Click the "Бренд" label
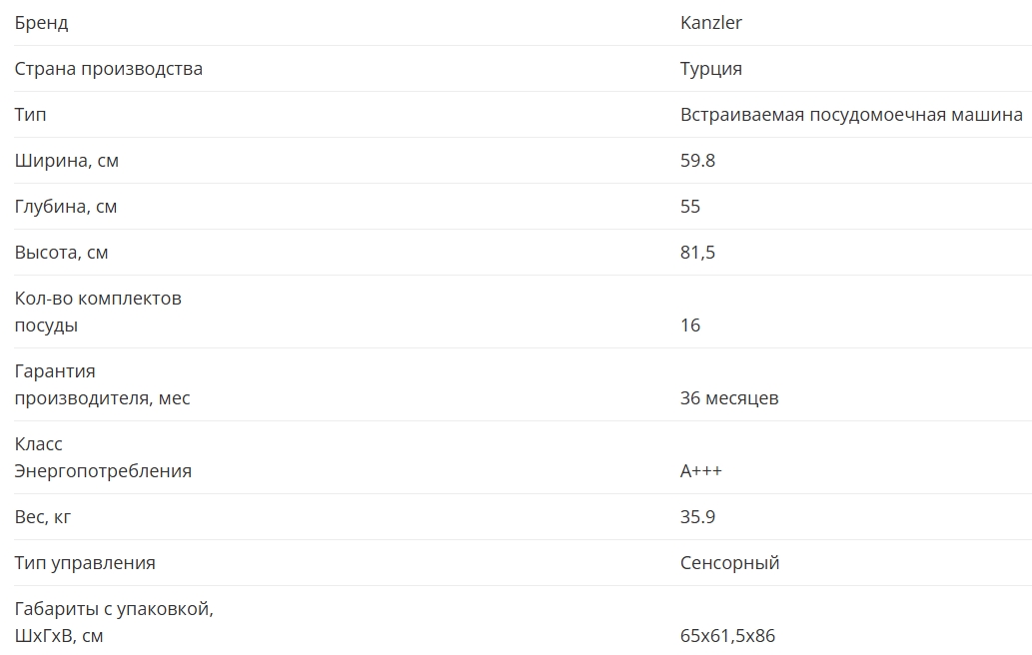Viewport: 1032px width, 655px height. (42, 23)
